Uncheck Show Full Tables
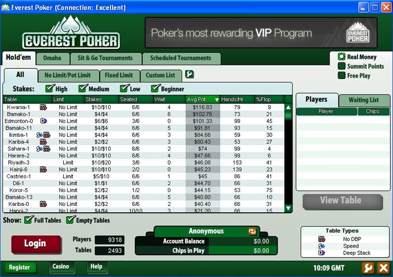This screenshot has width=393, height=277. [x=28, y=220]
